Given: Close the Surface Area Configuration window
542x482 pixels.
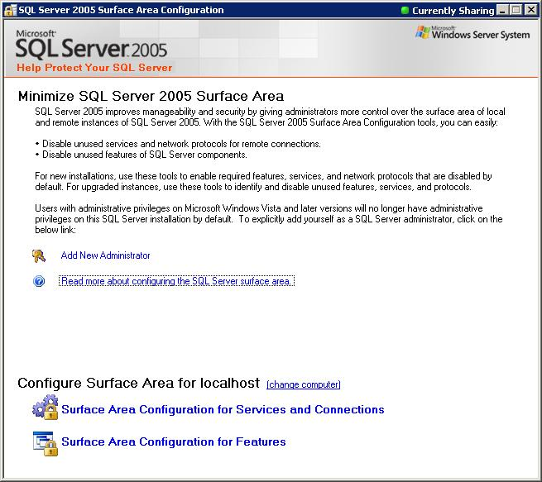Looking at the screenshot, I should [530, 11].
